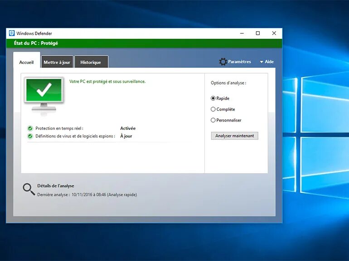Minimize the Windows Defender window

pyautogui.click(x=242, y=33)
